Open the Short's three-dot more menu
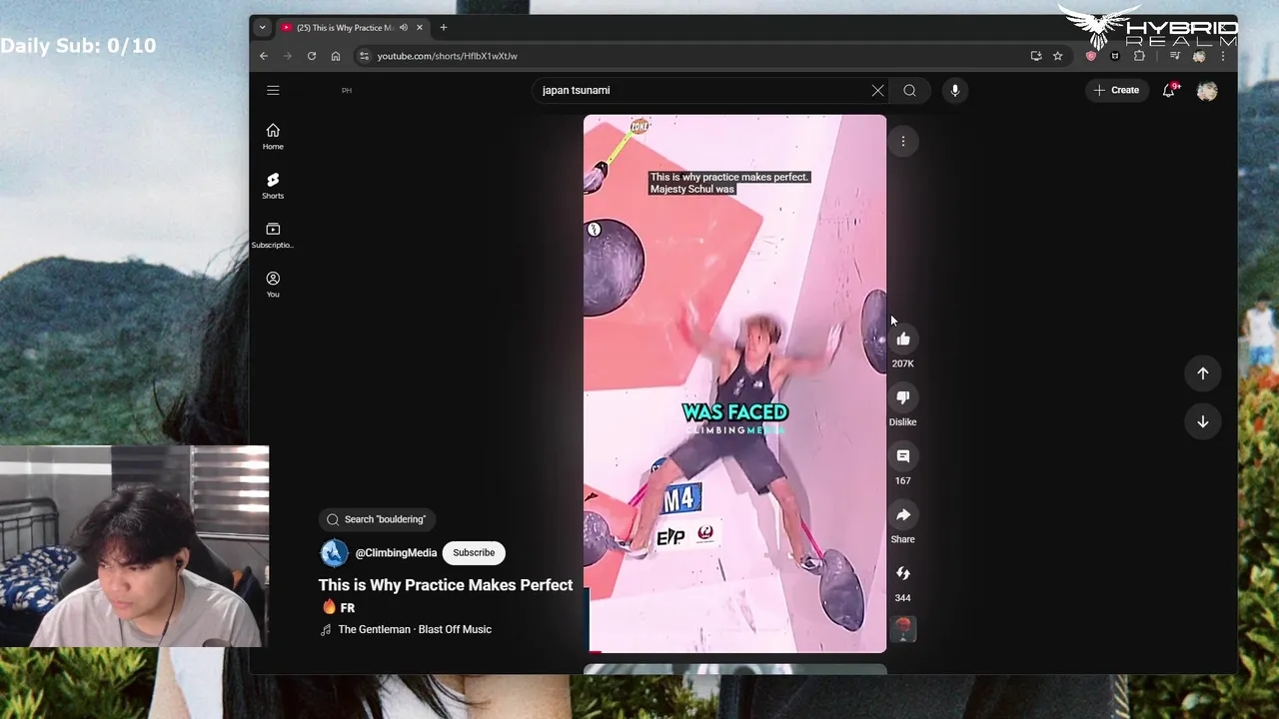Viewport: 1279px width, 719px height. (x=903, y=141)
